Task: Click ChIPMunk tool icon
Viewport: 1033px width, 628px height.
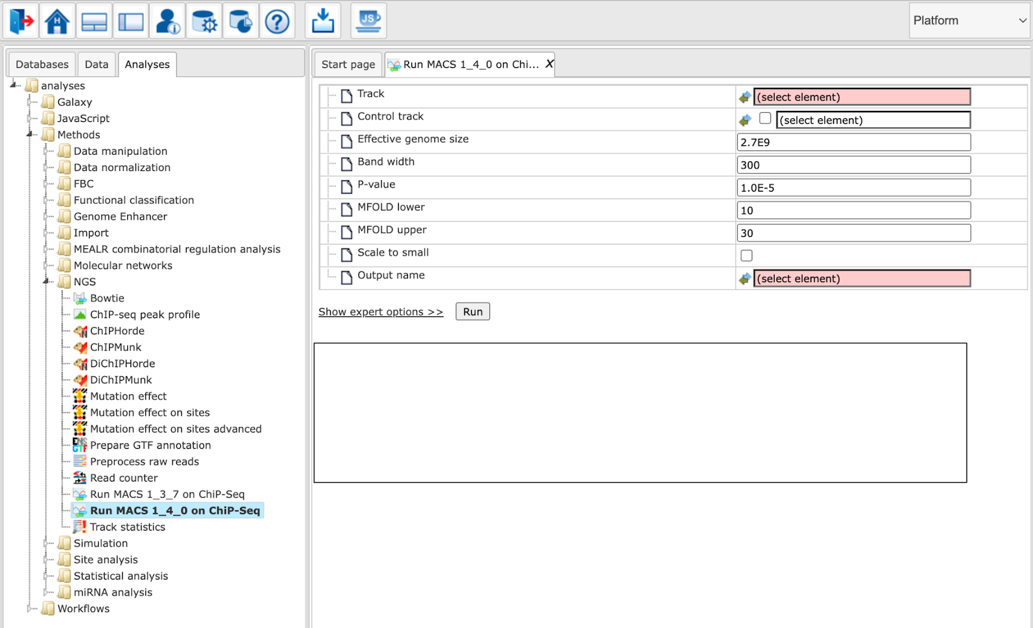Action: coord(80,347)
